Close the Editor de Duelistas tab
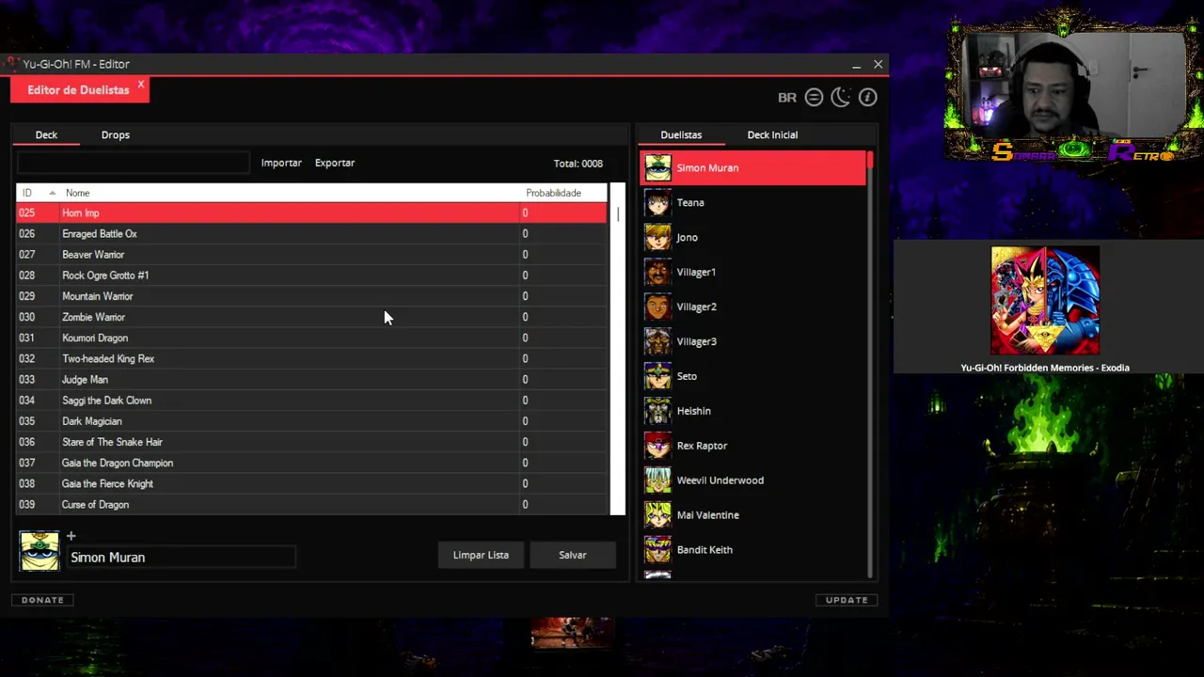 tap(141, 85)
